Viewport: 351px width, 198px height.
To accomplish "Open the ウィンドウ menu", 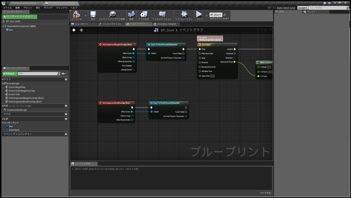I will tap(62, 8).
